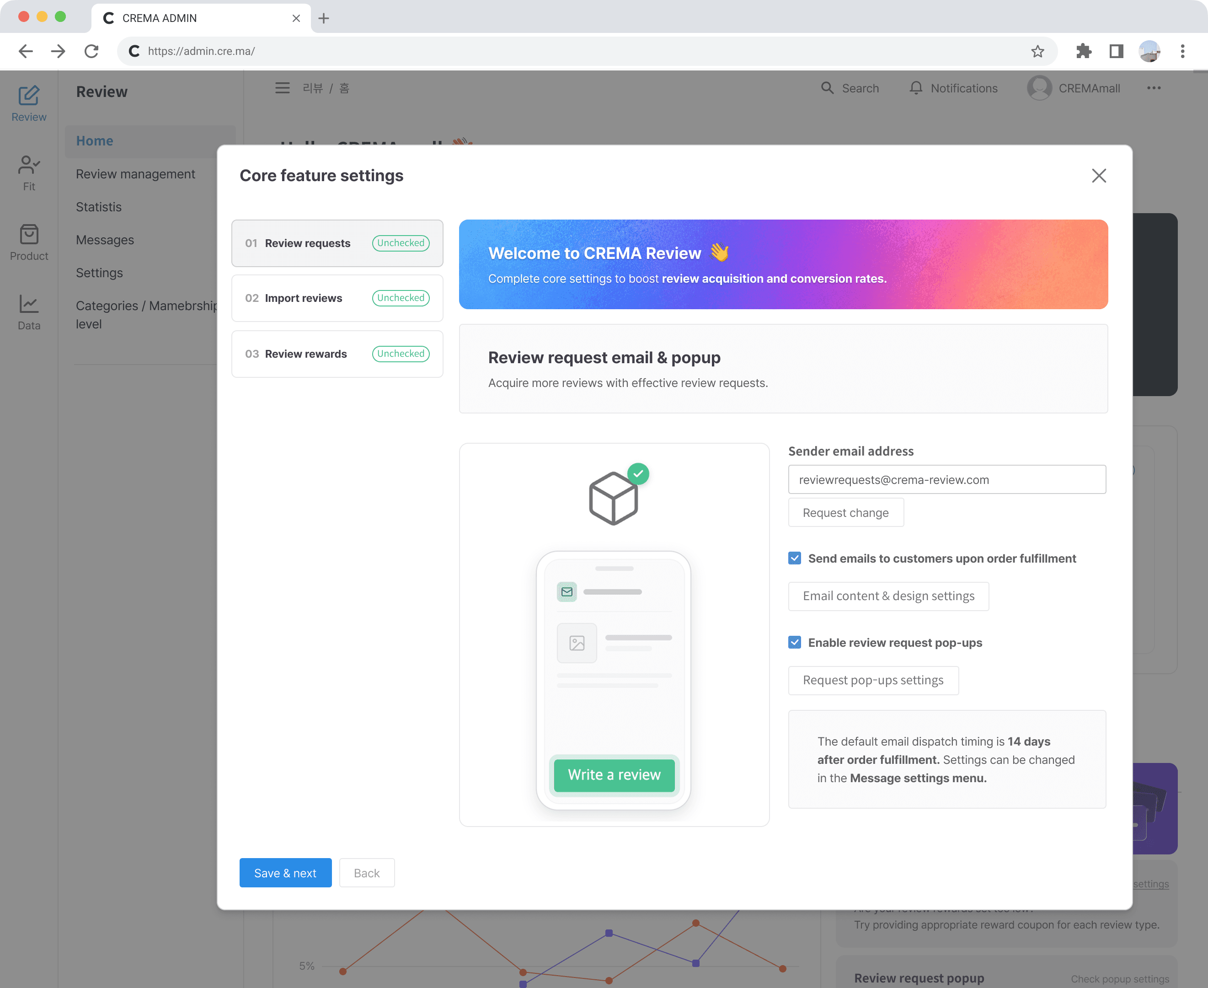Image resolution: width=1208 pixels, height=988 pixels.
Task: Open Settings in the Review sidebar
Action: (100, 273)
